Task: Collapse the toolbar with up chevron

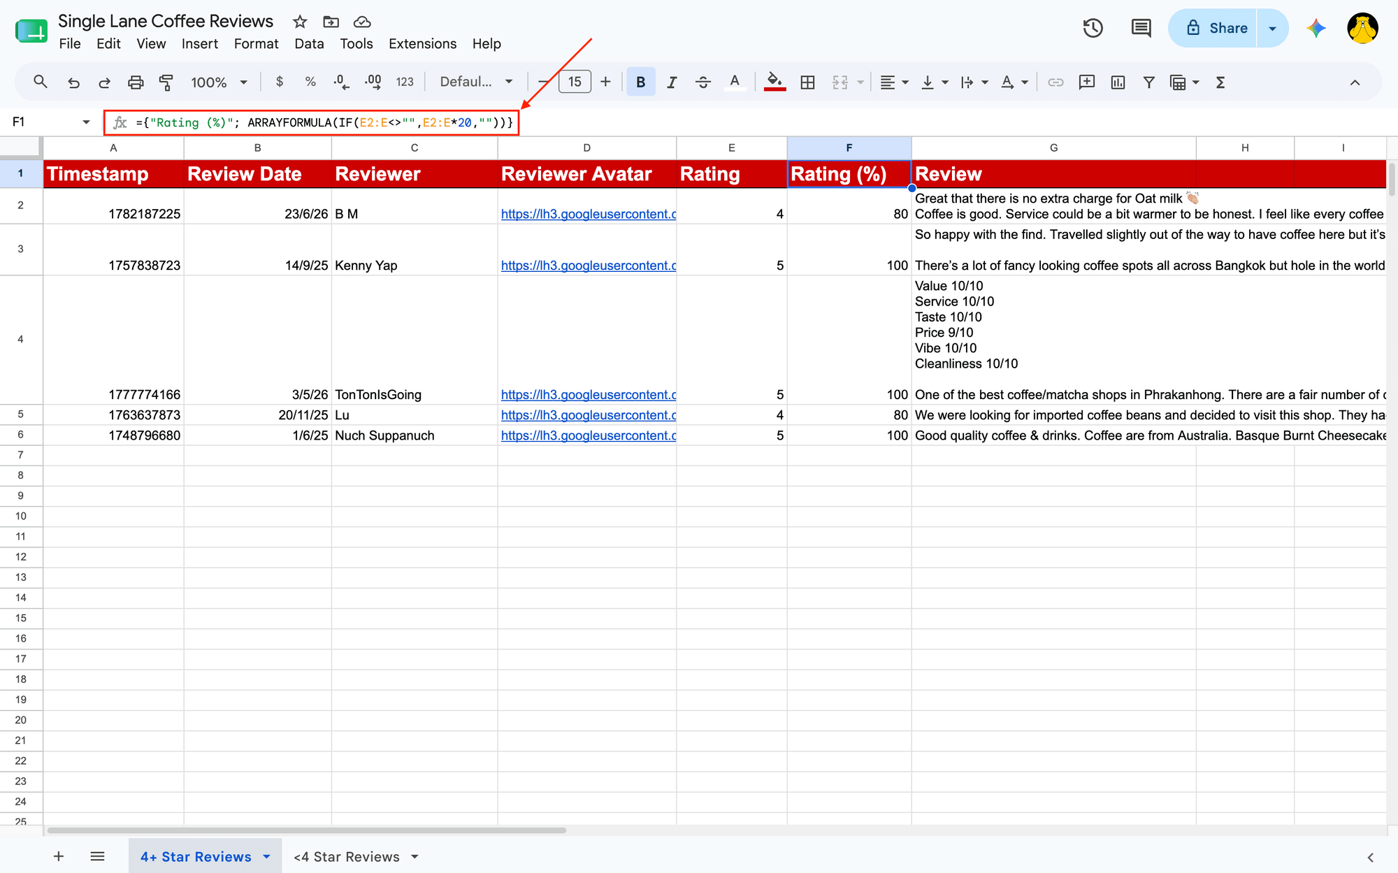Action: (1355, 82)
